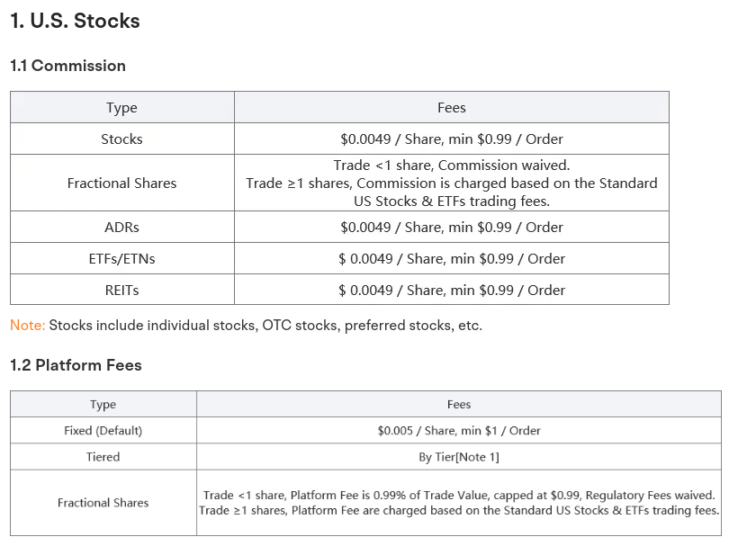Select the "Stocks" row label cell
Screen dimensions: 729x555
(121, 139)
